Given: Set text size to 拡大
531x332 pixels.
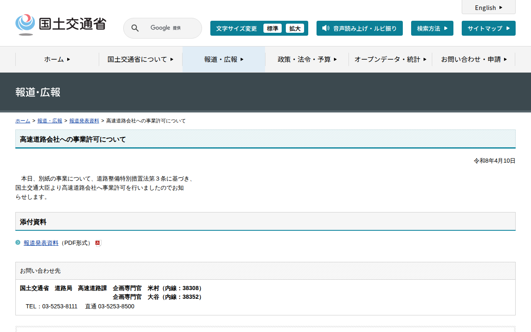Looking at the screenshot, I should click(x=295, y=28).
